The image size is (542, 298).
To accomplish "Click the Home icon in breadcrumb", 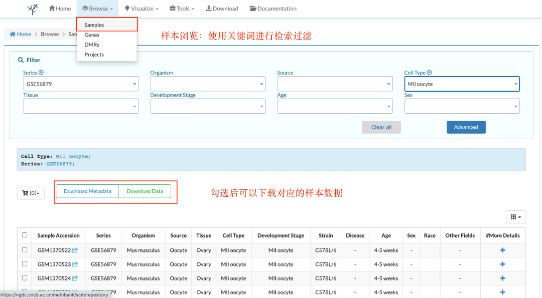I will pyautogui.click(x=13, y=34).
